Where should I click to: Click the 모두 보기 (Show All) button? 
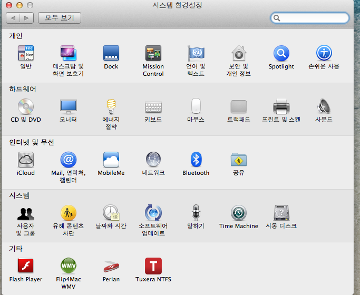coord(60,18)
